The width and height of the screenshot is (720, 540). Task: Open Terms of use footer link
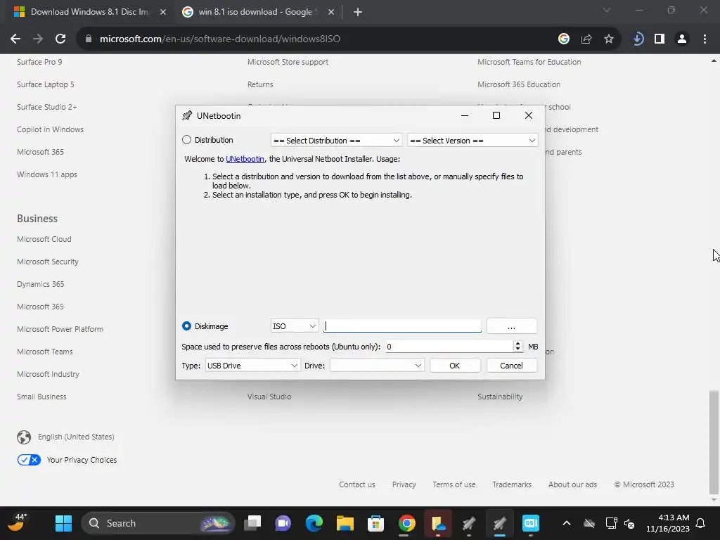tap(454, 484)
